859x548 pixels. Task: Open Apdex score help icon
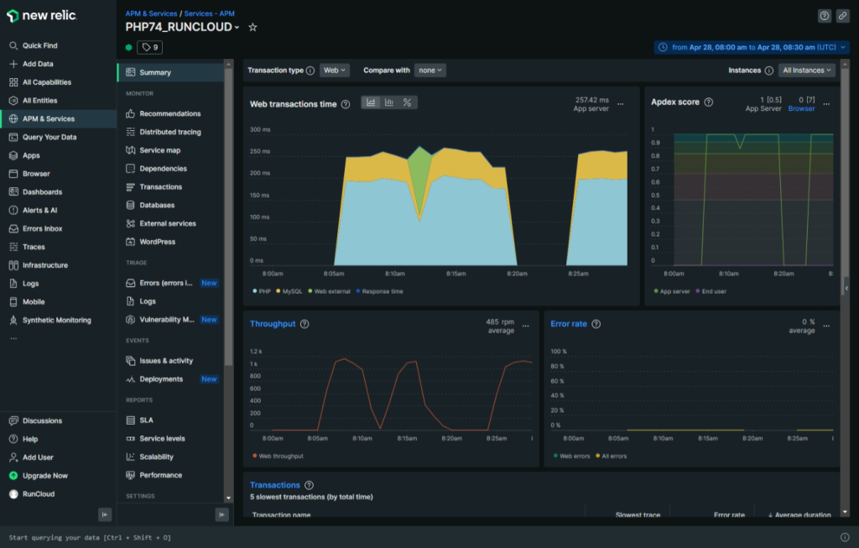coord(708,102)
